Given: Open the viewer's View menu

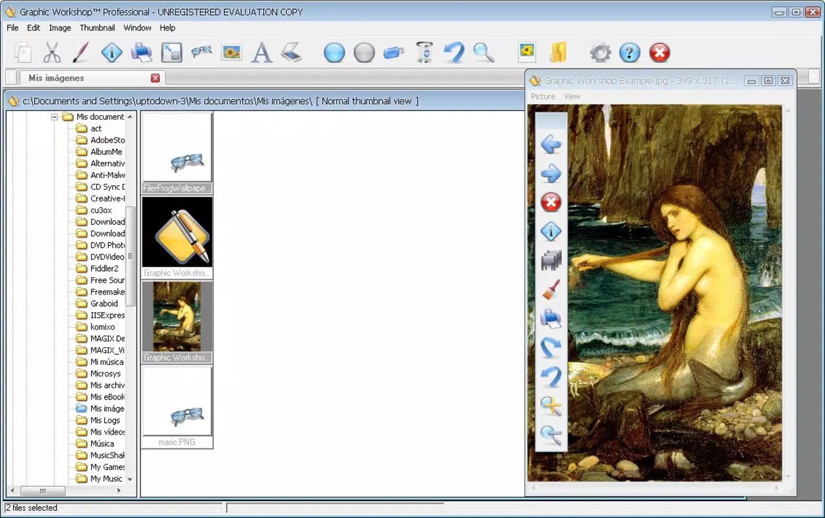Looking at the screenshot, I should pos(572,96).
